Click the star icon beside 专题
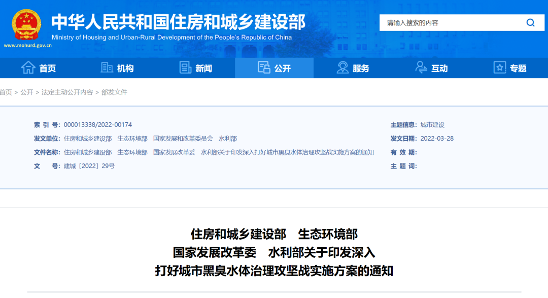548x298 pixels. point(500,68)
